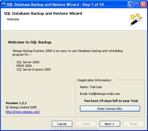Image resolution: width=148 pixels, height=131 pixels.
Task: Click the 'Simego Backup Express 2005' description paragraph
Action: point(67,53)
